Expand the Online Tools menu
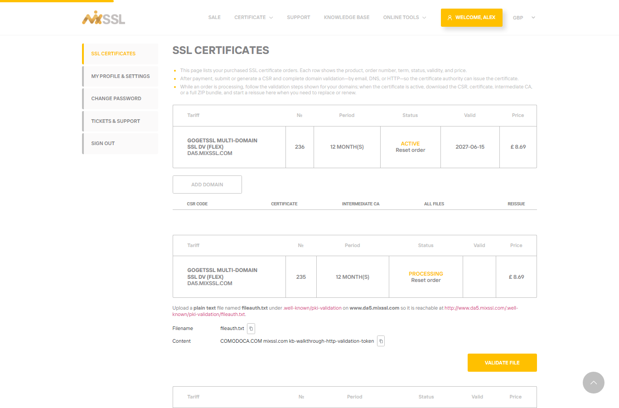Screen dimensions: 619x408 (x=405, y=17)
